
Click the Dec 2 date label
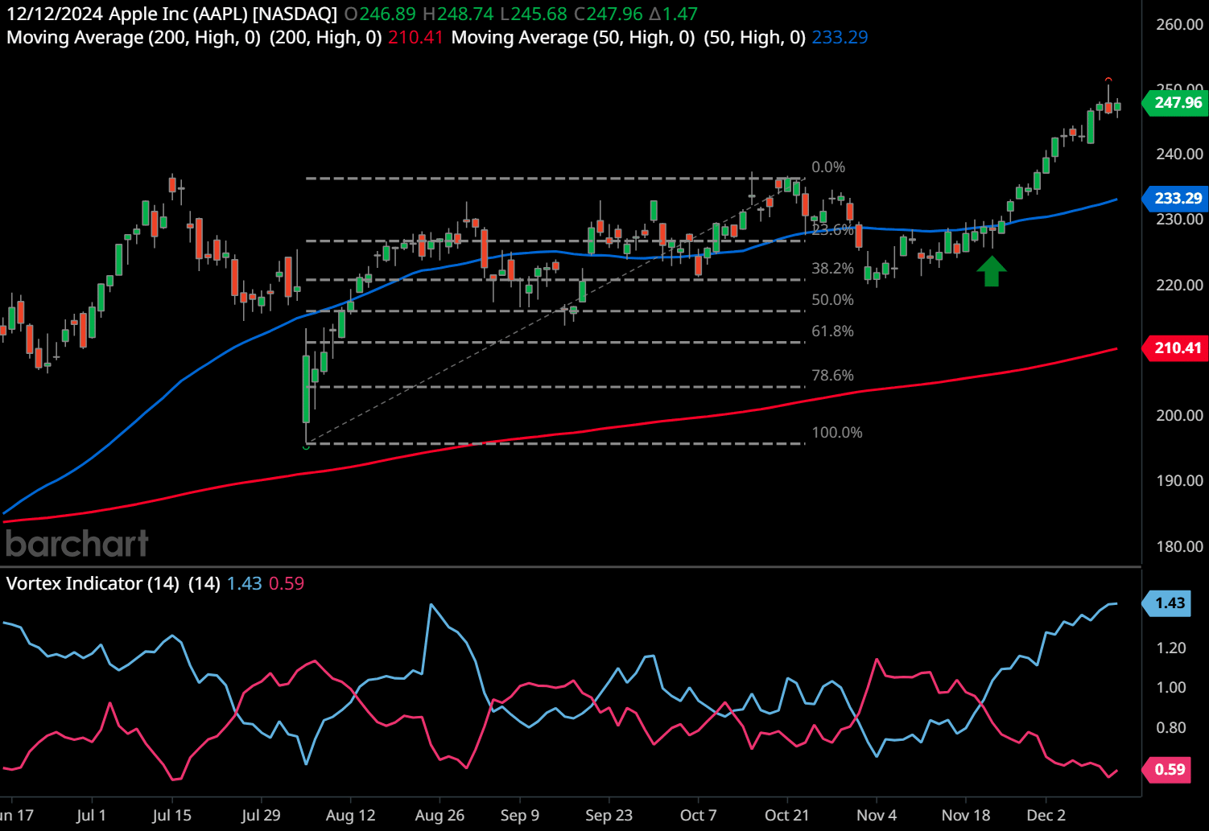(1046, 815)
